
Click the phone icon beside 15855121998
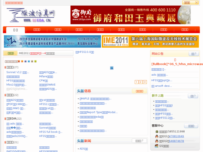(x=157, y=132)
